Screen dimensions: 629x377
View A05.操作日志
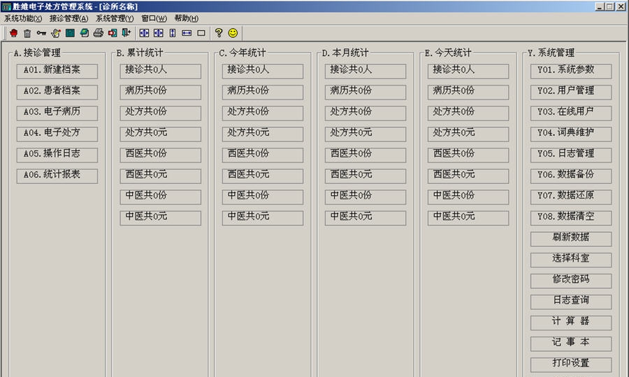[57, 155]
